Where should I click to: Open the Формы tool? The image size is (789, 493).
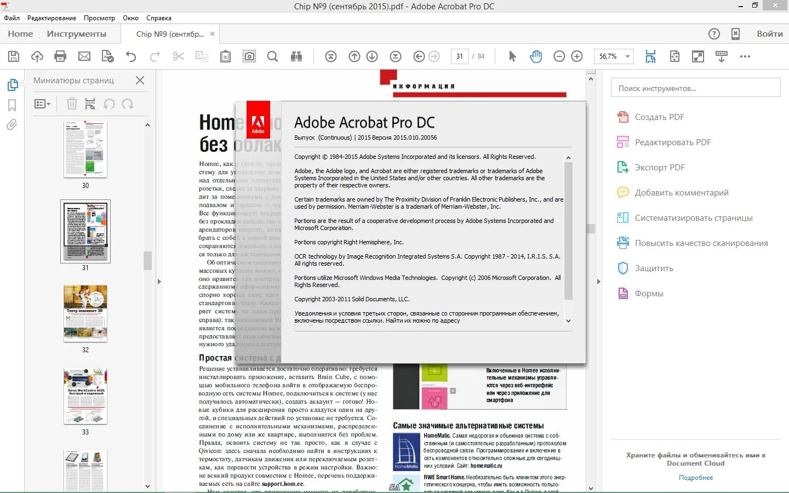tap(640, 294)
